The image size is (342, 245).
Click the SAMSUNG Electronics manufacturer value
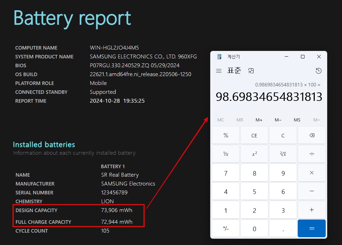pyautogui.click(x=128, y=184)
